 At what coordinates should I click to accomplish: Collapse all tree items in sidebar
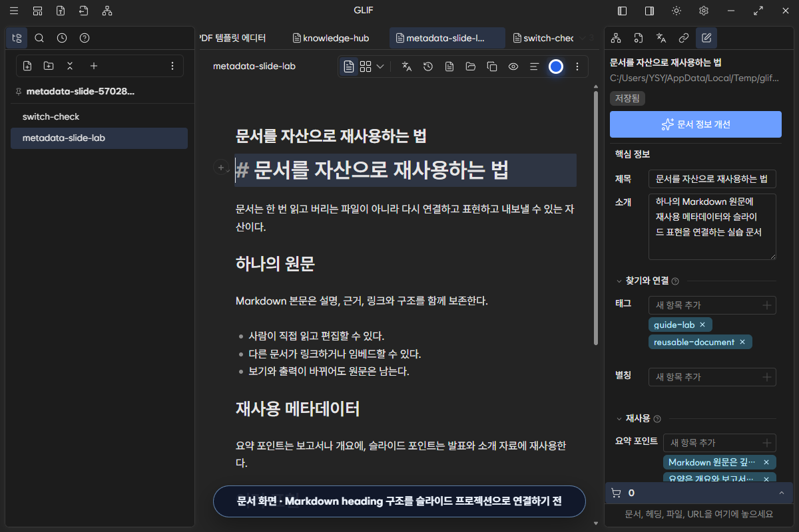[70, 66]
